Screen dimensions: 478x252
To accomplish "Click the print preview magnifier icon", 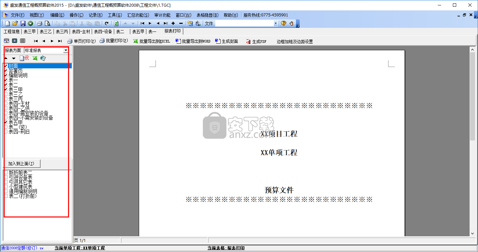I will (x=48, y=23).
